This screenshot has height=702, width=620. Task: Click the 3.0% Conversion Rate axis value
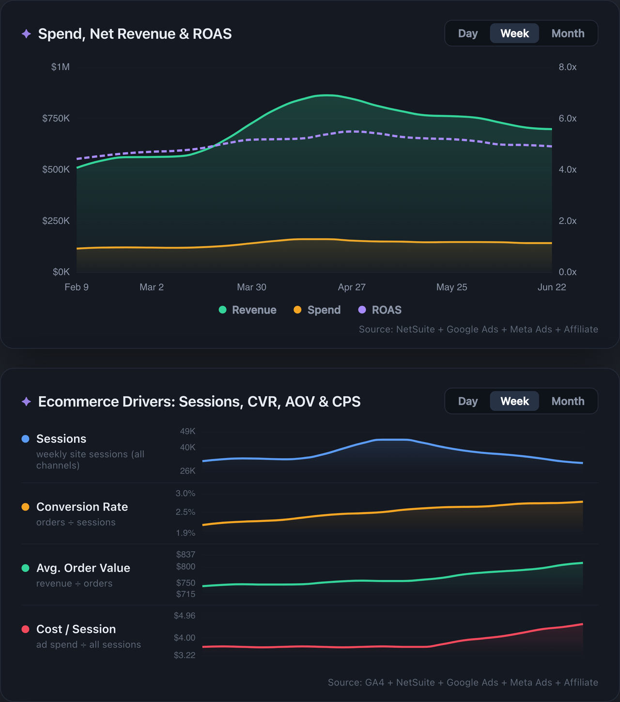[186, 494]
